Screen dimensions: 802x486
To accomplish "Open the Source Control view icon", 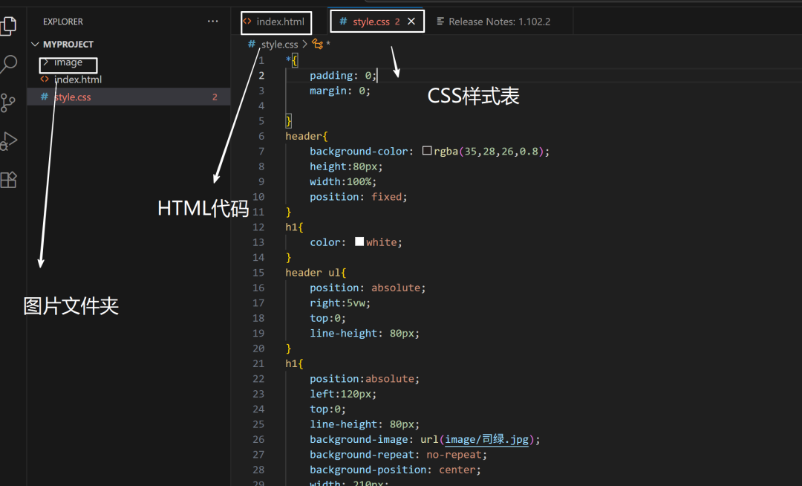I will (8, 103).
